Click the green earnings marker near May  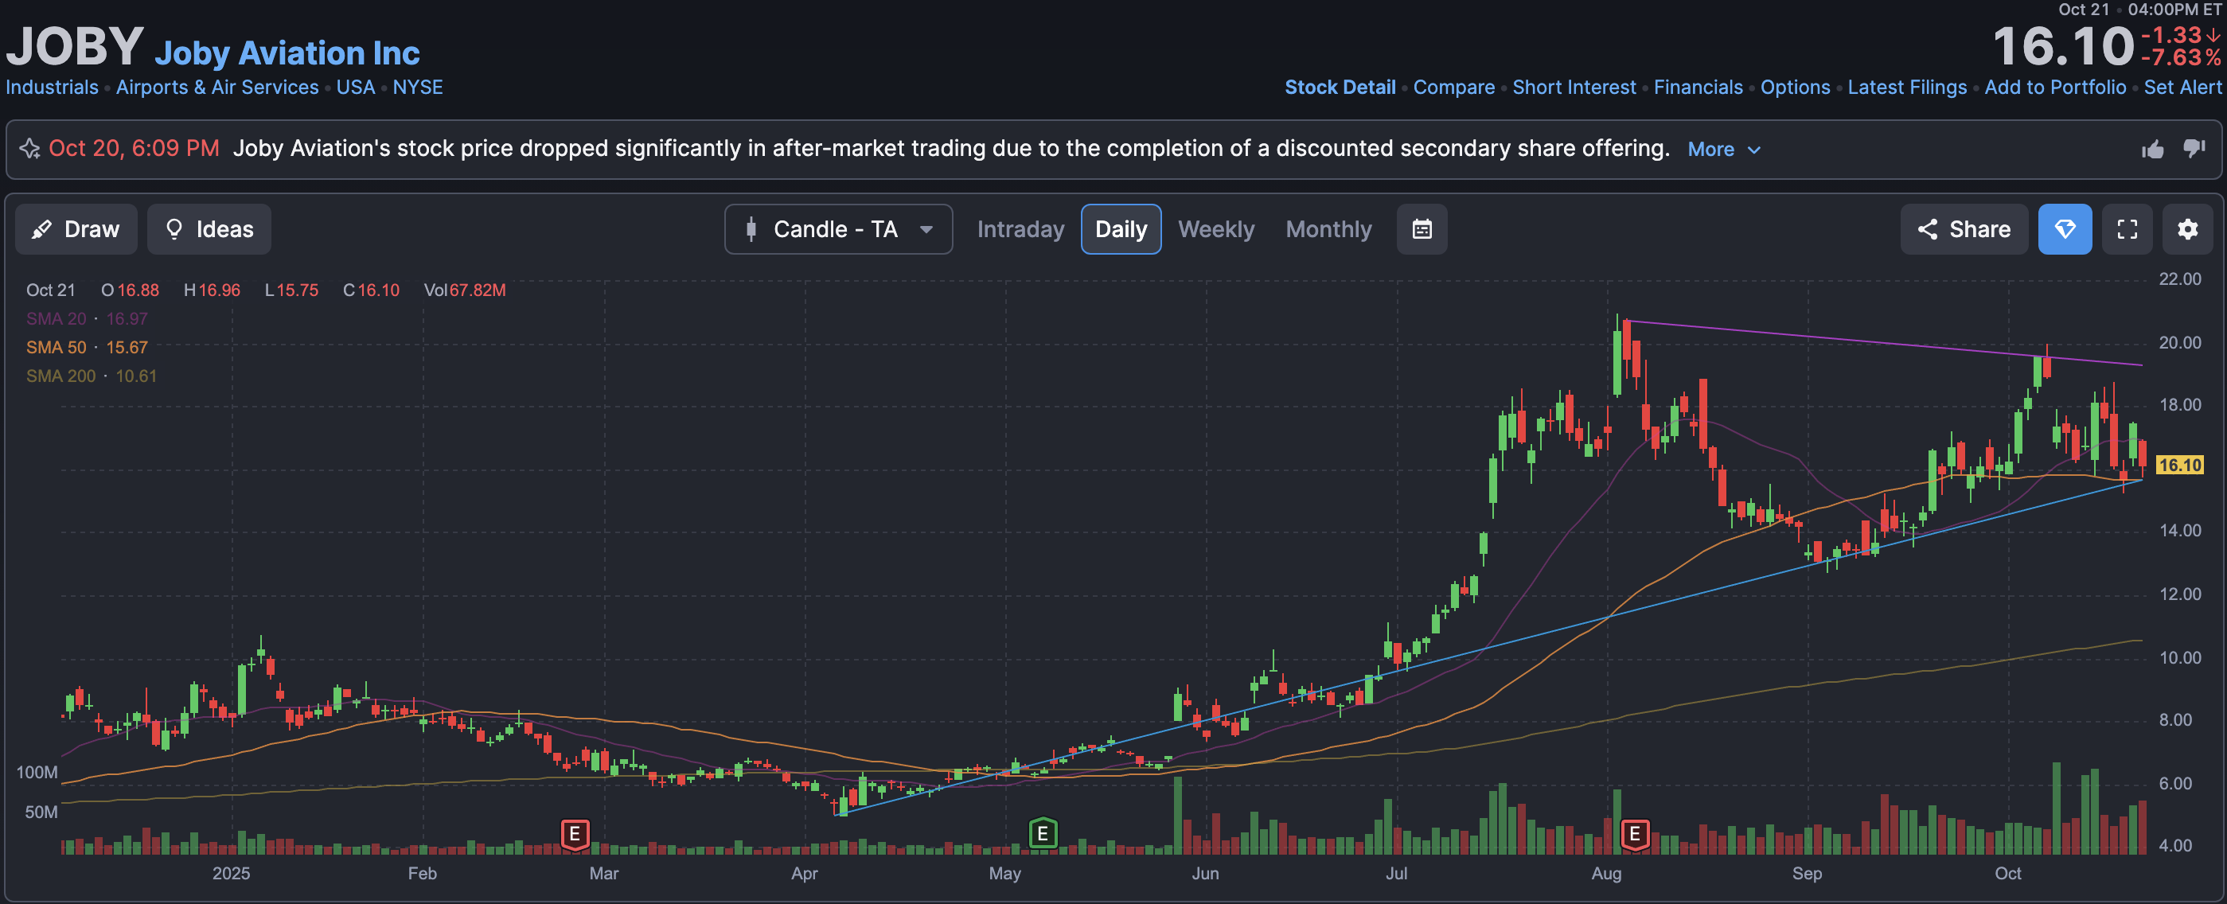point(1043,834)
